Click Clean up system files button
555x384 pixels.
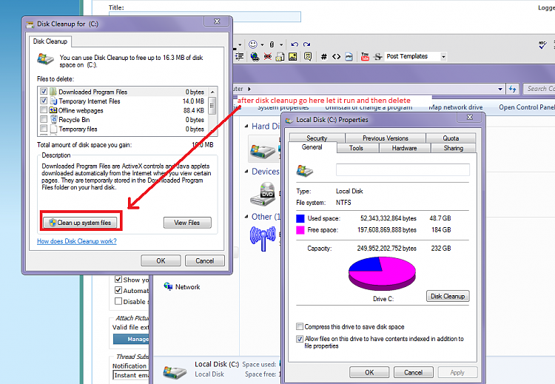(81, 222)
